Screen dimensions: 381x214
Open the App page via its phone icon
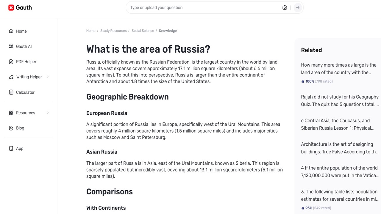[11, 148]
